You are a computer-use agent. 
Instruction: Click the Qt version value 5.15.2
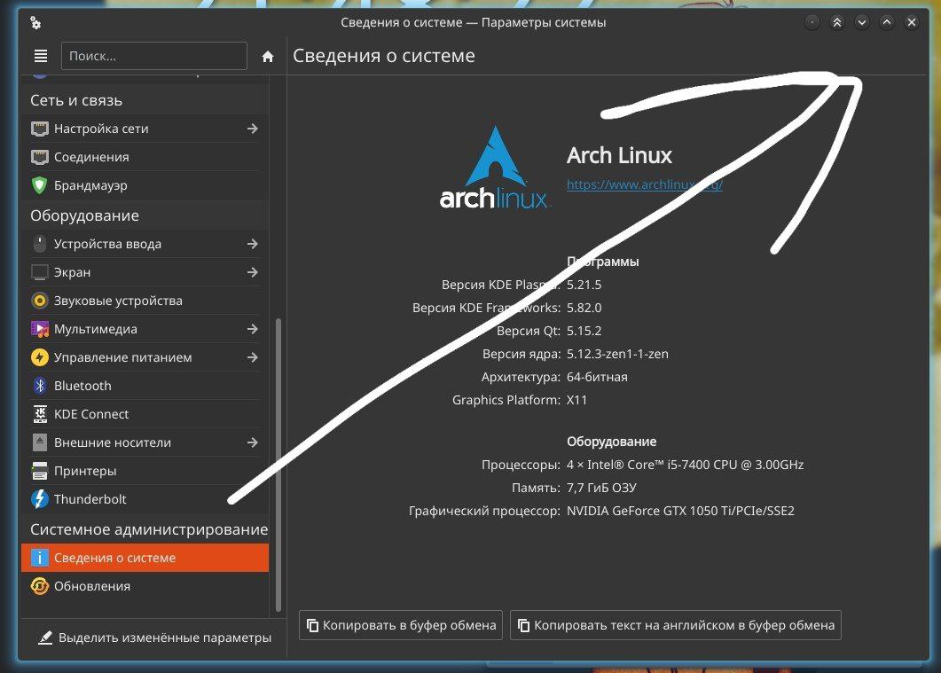click(x=584, y=331)
